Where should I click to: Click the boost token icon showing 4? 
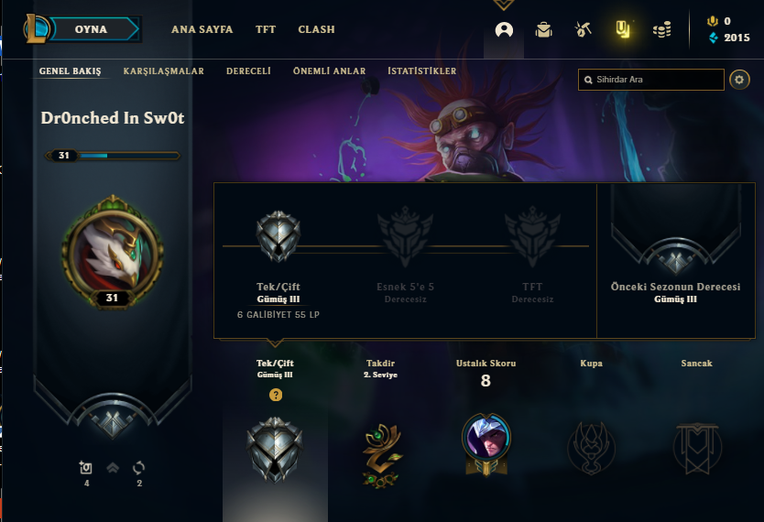point(86,467)
